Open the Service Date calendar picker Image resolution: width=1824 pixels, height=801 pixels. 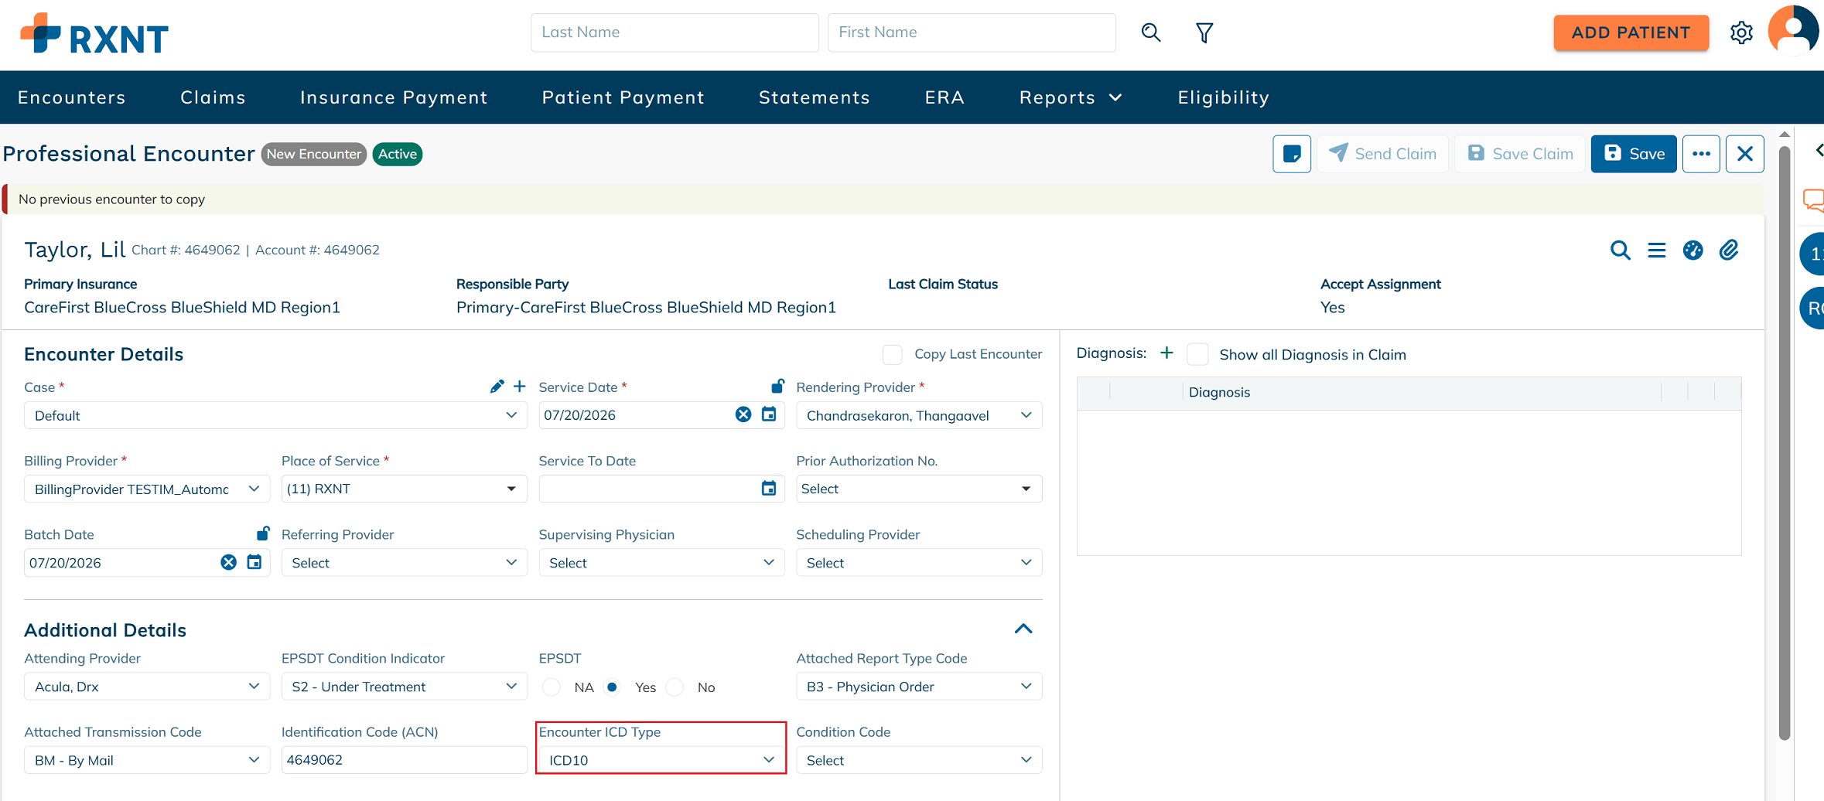[769, 414]
